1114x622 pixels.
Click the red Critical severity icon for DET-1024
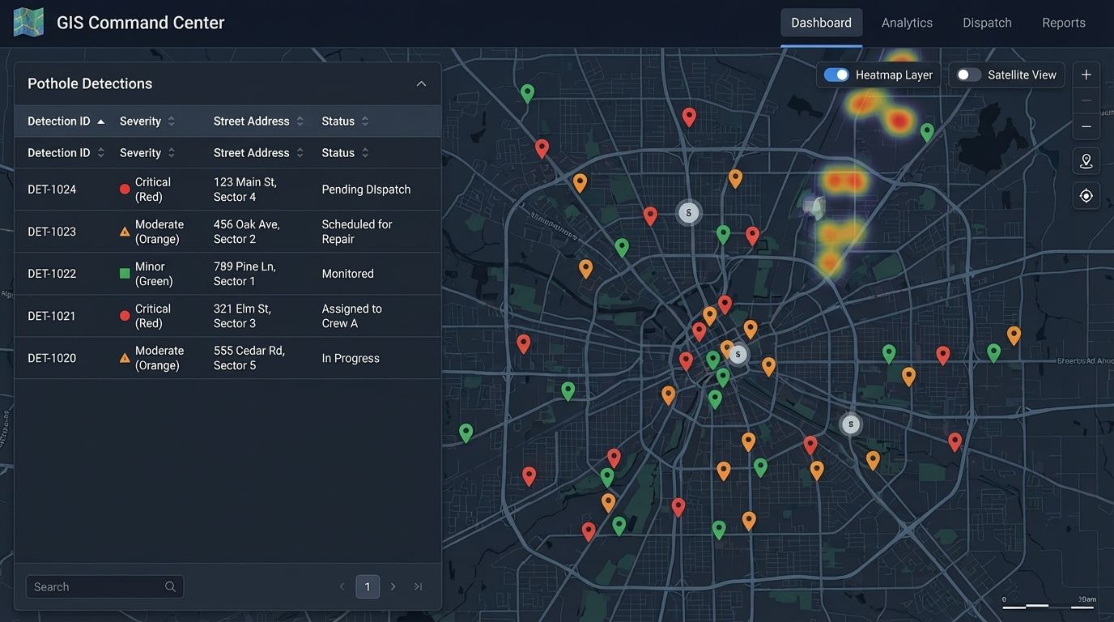coord(124,188)
